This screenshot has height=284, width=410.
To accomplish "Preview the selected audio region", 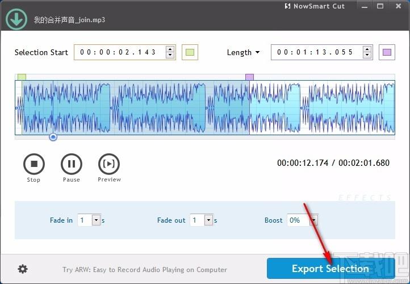I will (109, 164).
